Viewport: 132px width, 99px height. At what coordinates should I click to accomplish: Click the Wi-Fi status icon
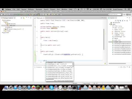88,9
